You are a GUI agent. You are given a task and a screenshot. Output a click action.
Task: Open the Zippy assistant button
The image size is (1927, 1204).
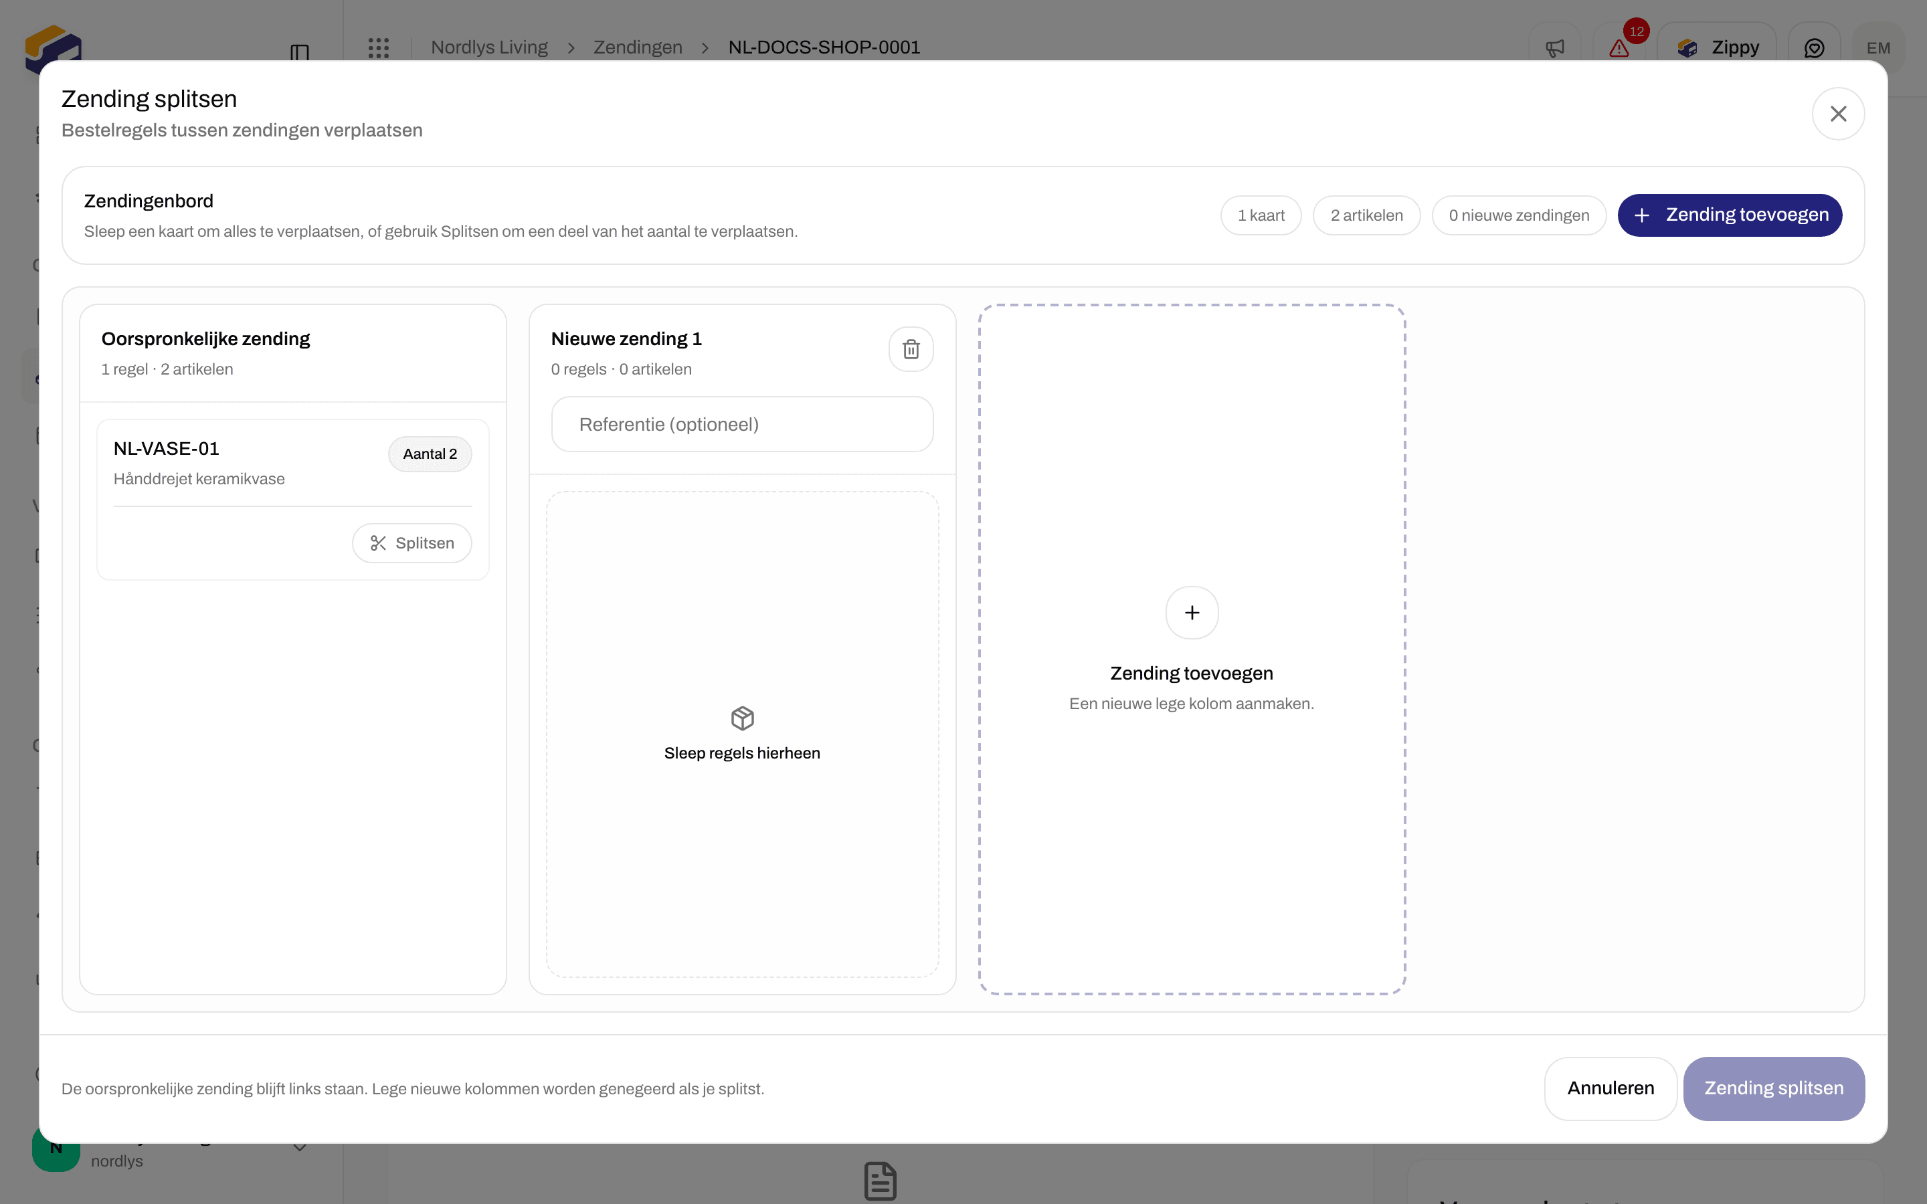coord(1717,47)
